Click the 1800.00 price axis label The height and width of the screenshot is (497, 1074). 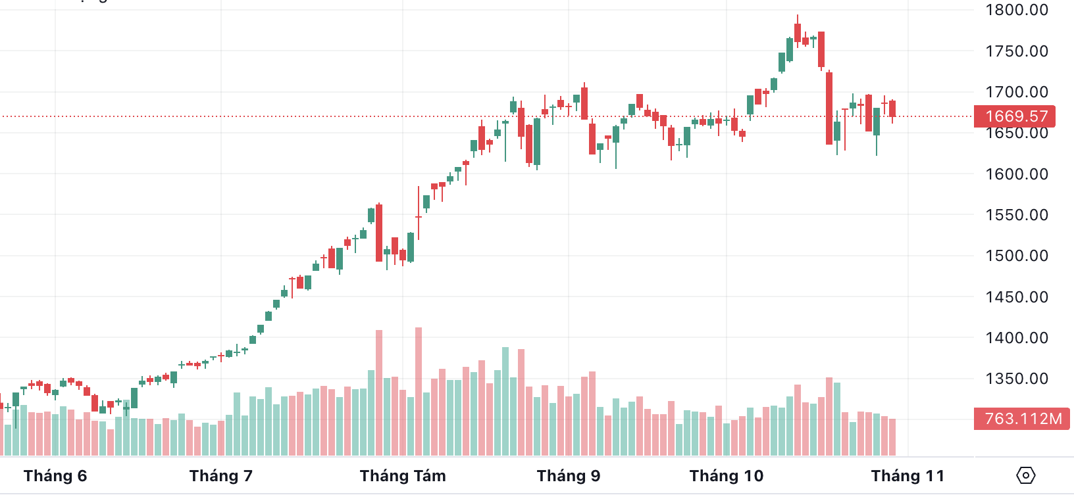pyautogui.click(x=1016, y=10)
